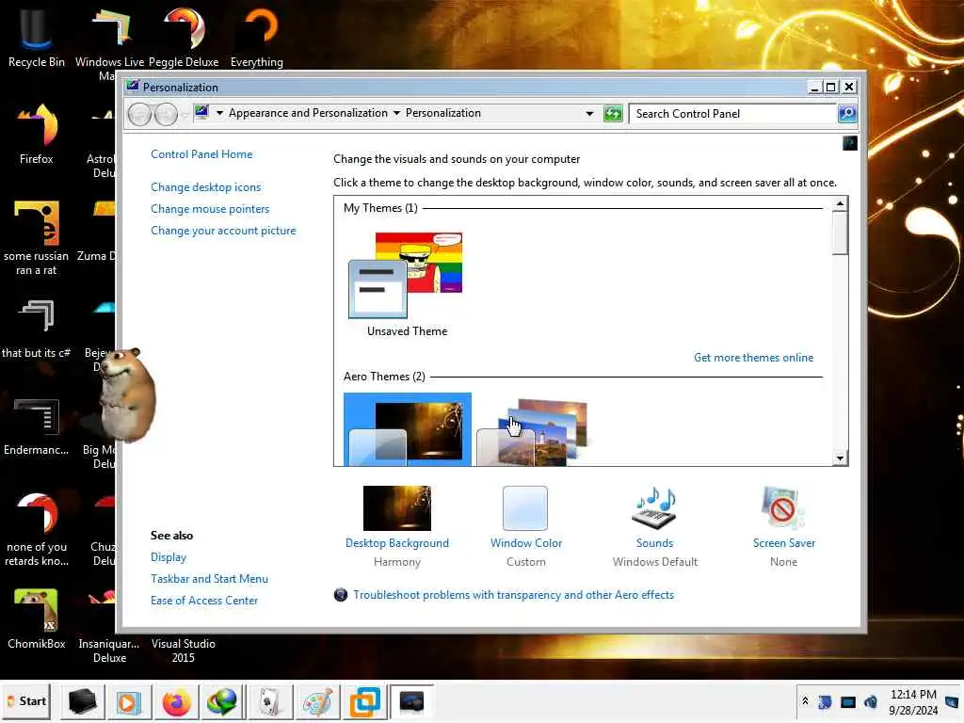Click the help icon below search
Screen dimensions: 964x723
850,143
